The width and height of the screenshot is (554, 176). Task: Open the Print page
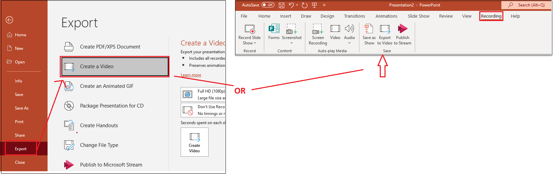tap(19, 122)
